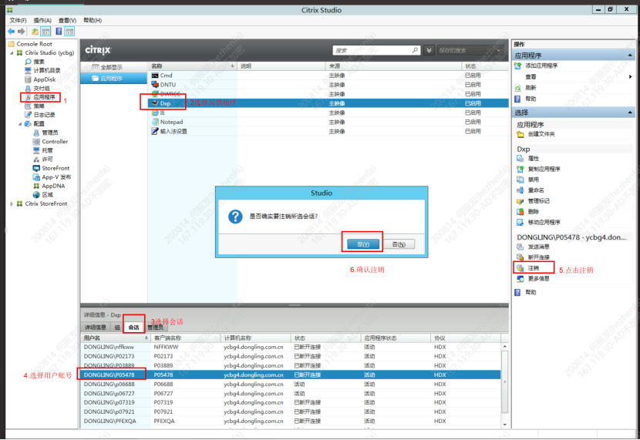Select the 注销 (Log off) action
Screen dimensions: 640x440
tap(533, 267)
